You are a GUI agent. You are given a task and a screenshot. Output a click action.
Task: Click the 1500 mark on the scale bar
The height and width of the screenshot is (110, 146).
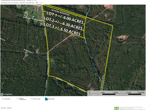pos(128,92)
